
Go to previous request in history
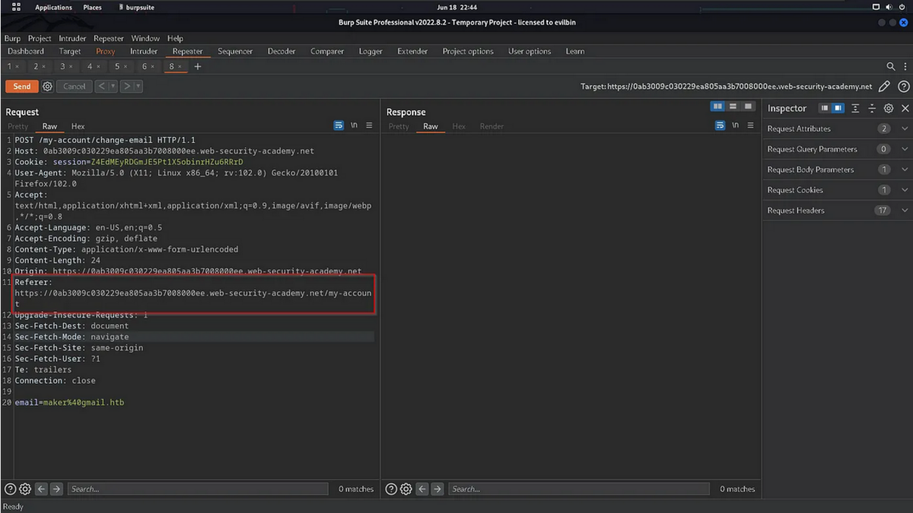[101, 87]
